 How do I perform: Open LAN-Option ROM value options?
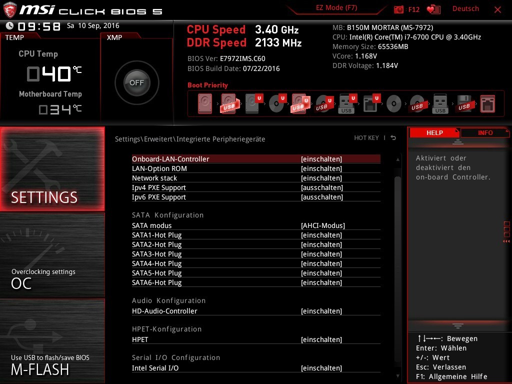(321, 168)
